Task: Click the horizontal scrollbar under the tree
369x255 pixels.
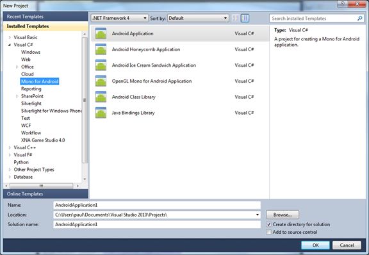Action: click(41, 186)
